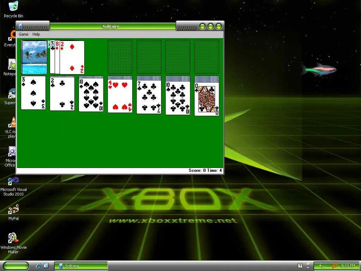Minimize the Solitaire window
Screen dimensions: 361x271
202,26
